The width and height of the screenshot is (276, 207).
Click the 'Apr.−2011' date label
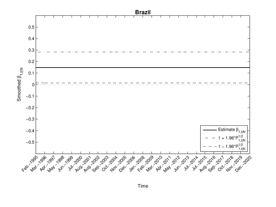[x=163, y=164]
